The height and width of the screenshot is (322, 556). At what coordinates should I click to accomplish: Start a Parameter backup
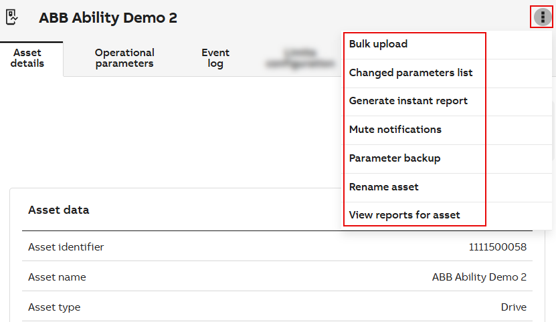[395, 158]
